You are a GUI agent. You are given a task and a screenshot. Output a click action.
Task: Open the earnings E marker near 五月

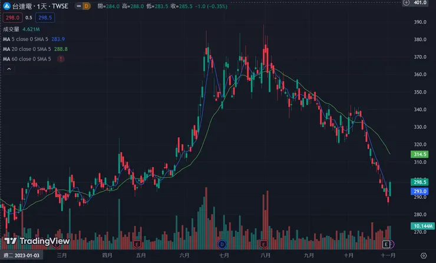point(137,244)
